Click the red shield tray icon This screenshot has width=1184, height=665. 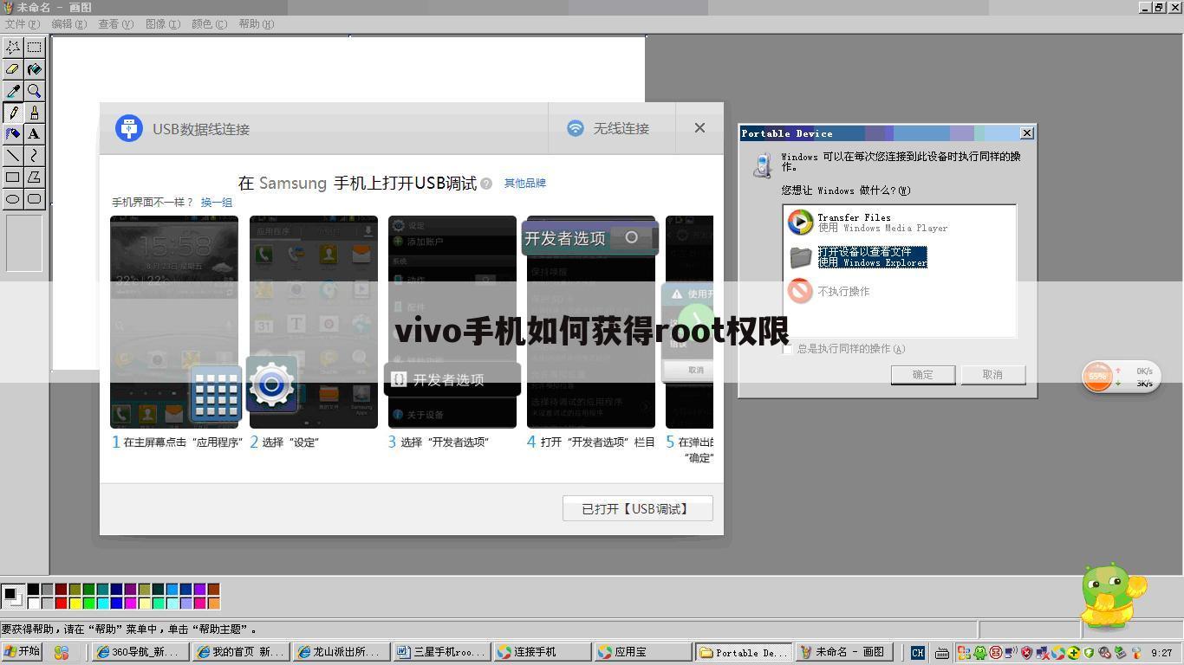(1027, 653)
